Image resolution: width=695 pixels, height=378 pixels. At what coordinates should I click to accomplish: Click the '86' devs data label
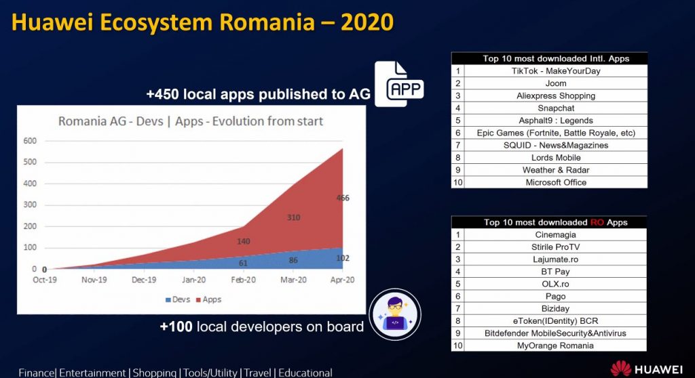click(x=293, y=260)
